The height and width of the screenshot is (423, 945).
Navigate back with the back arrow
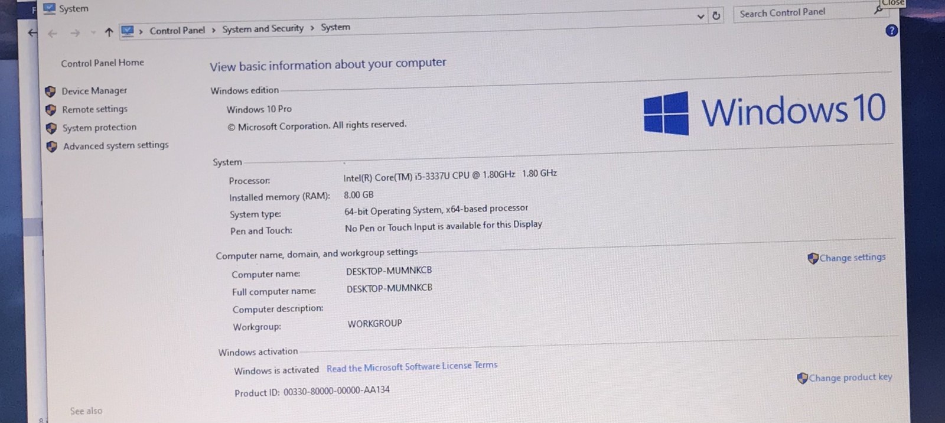click(52, 33)
